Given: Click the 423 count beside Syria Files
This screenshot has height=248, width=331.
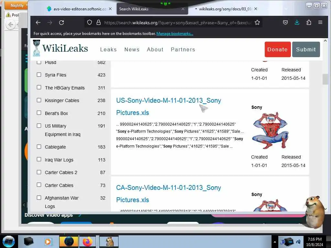Looking at the screenshot, I should tap(101, 75).
